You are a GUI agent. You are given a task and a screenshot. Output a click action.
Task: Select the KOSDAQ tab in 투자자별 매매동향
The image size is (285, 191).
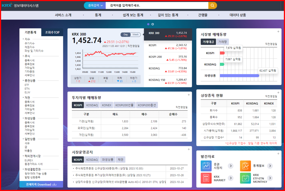92,105
